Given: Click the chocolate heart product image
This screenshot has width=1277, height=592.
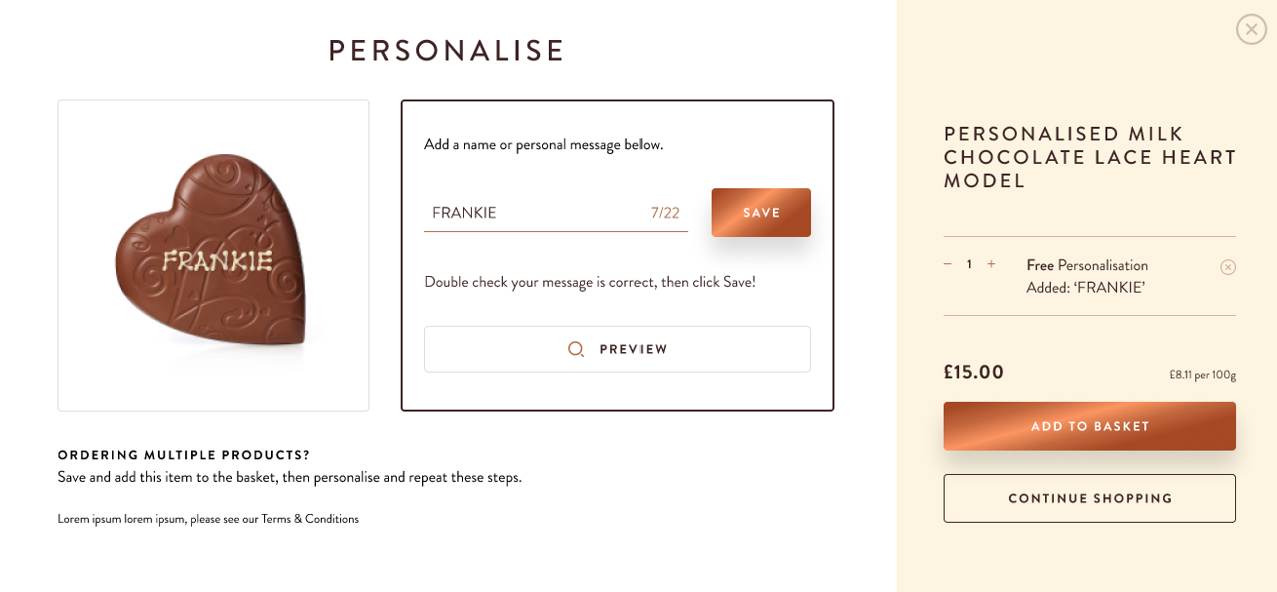Looking at the screenshot, I should point(213,256).
